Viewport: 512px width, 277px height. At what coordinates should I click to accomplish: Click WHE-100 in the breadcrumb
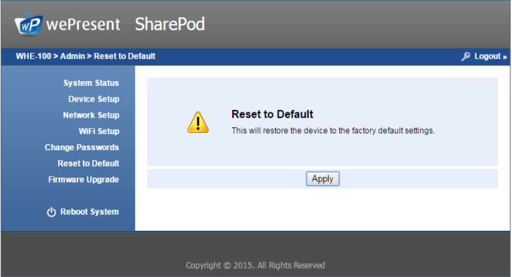tap(34, 56)
